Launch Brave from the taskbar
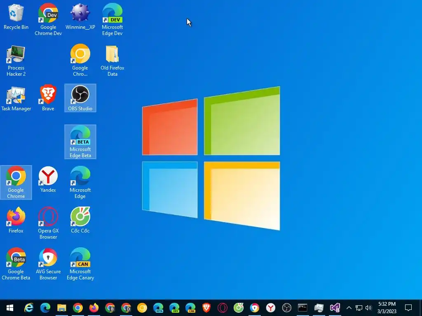Screen dimensions: 422x316 point(206,308)
